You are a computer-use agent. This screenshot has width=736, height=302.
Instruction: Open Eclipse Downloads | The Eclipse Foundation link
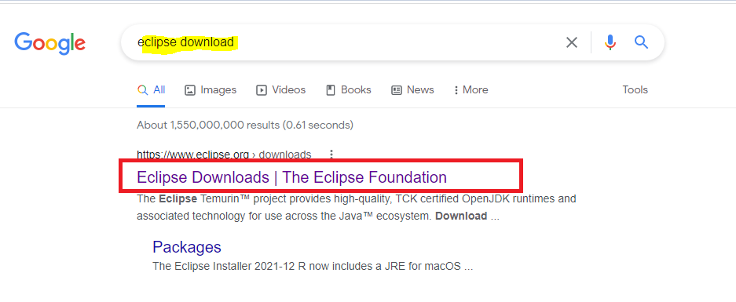291,177
